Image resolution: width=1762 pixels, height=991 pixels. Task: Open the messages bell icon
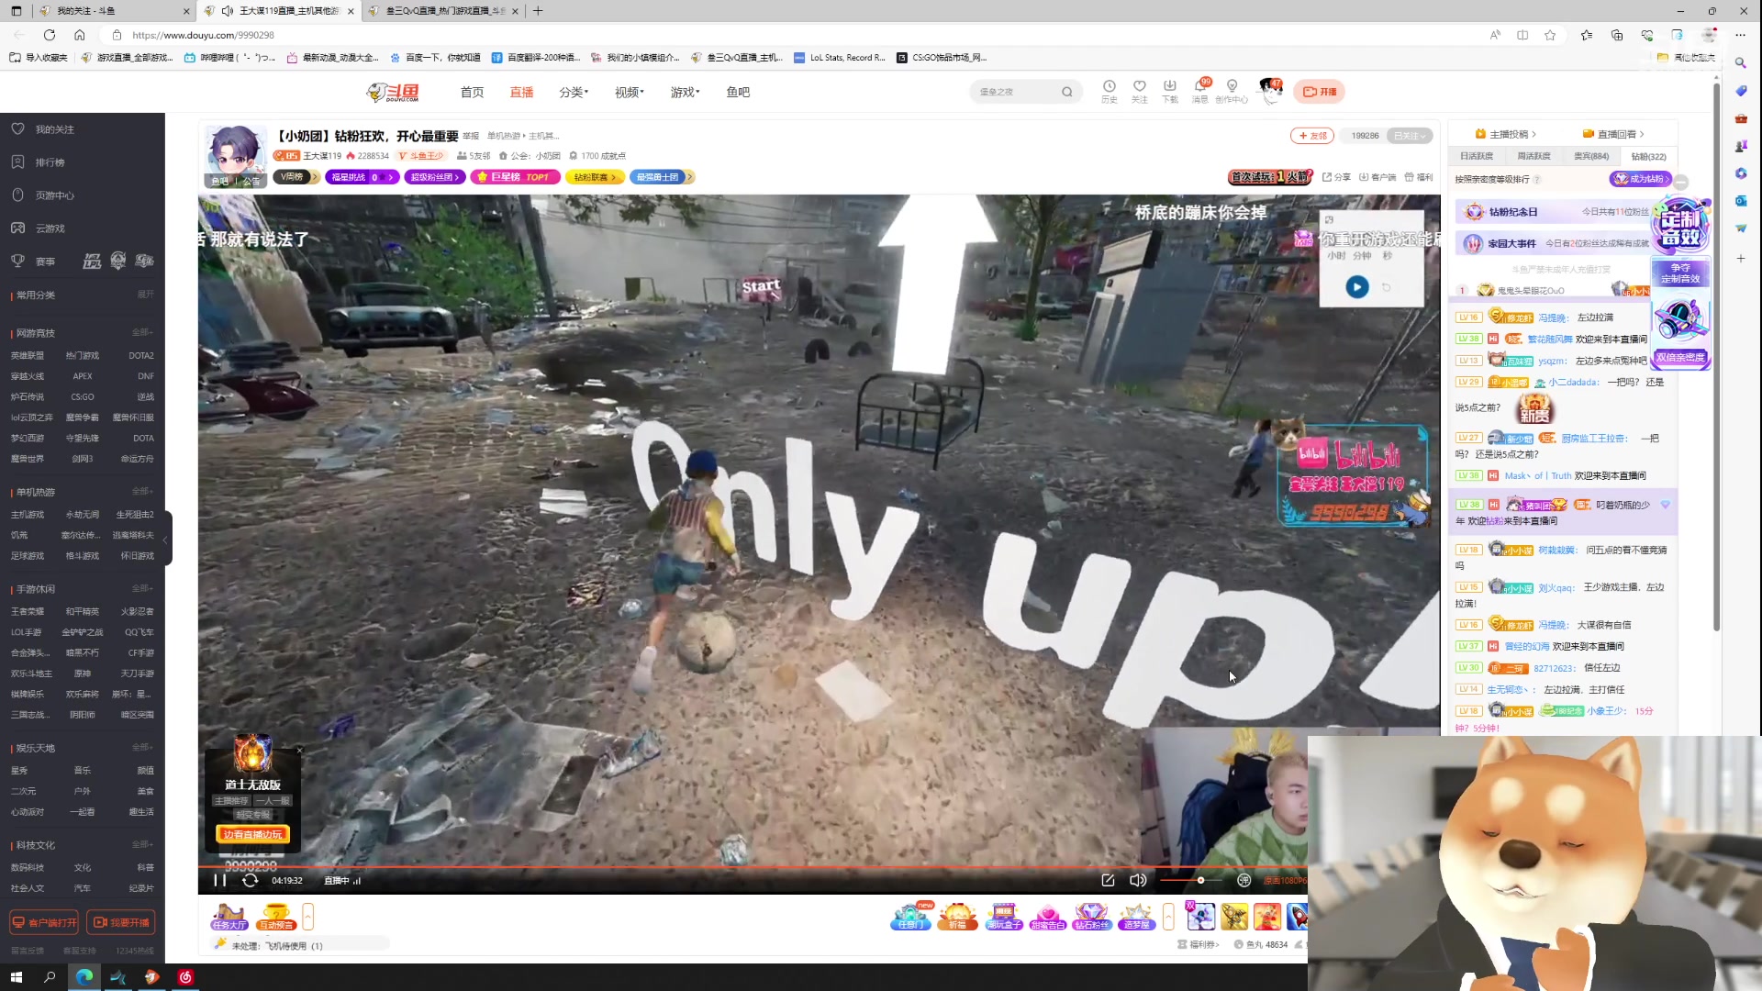tap(1199, 86)
